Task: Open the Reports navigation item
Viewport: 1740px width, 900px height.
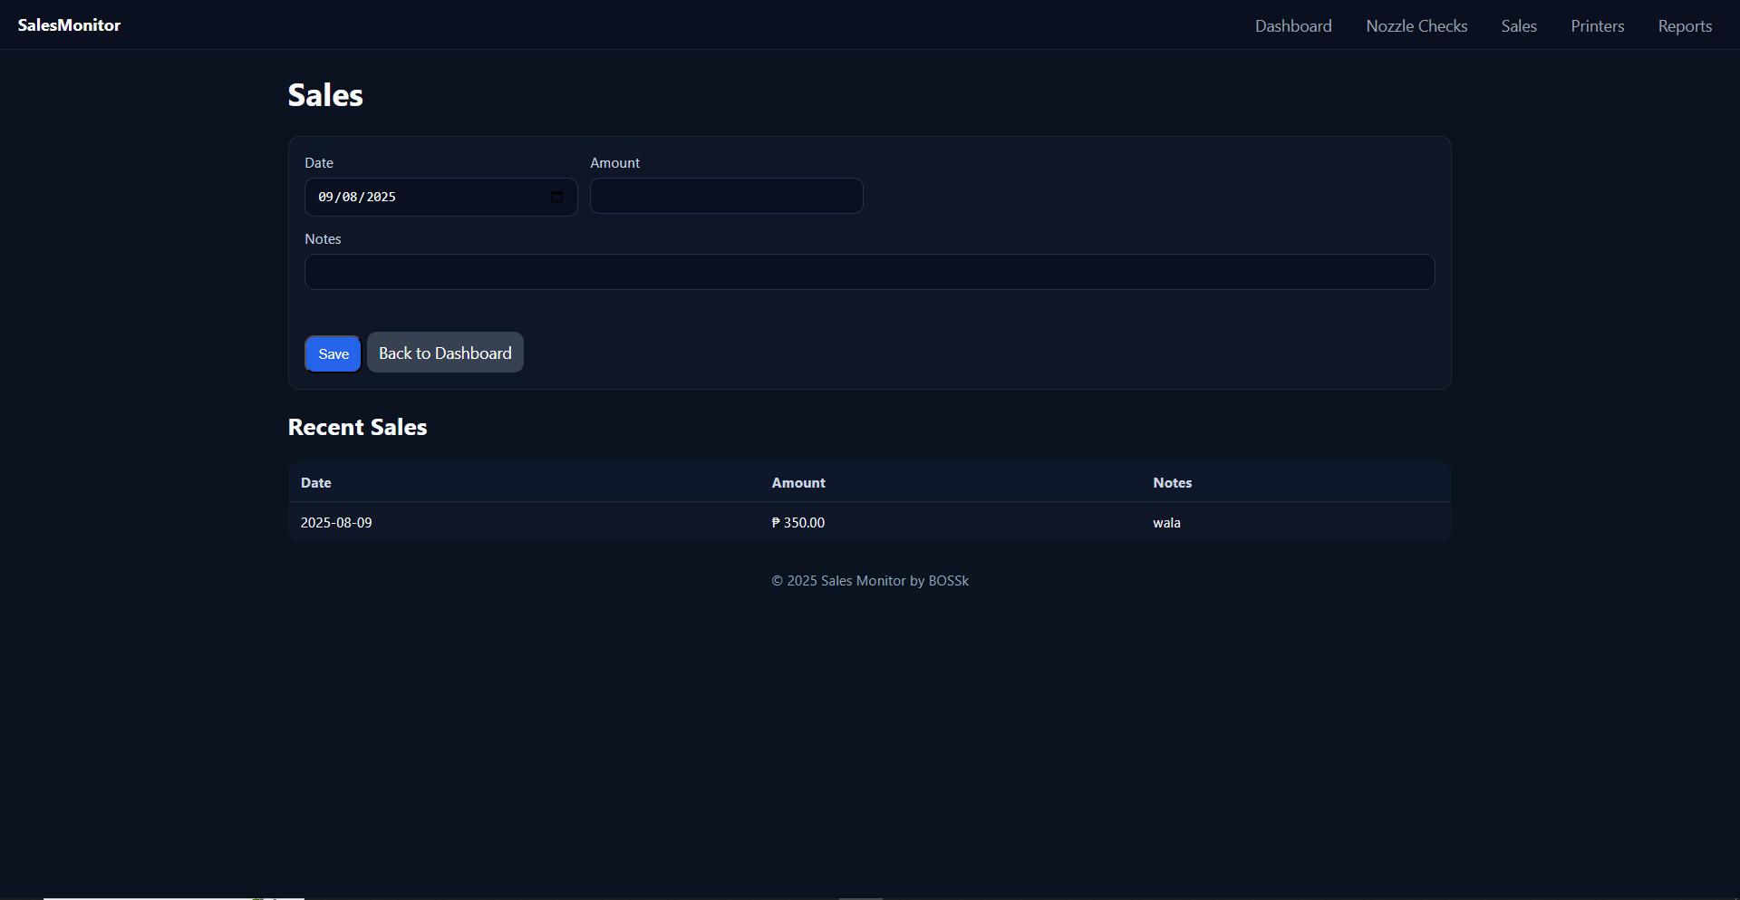Action: [1685, 25]
